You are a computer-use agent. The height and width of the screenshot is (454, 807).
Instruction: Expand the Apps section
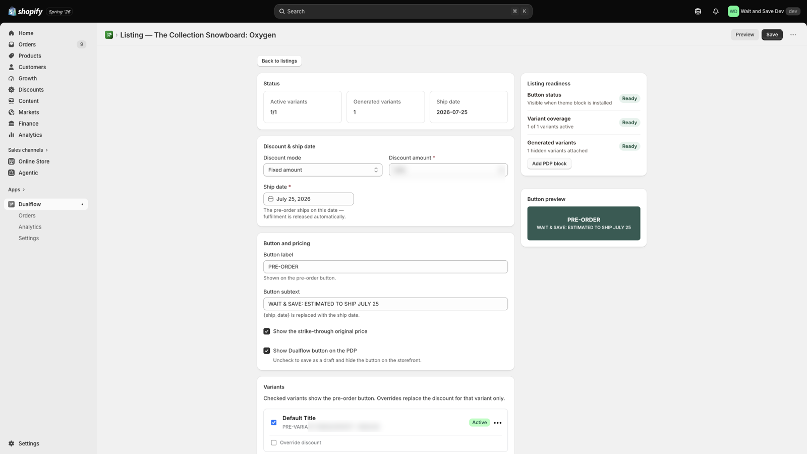(17, 190)
